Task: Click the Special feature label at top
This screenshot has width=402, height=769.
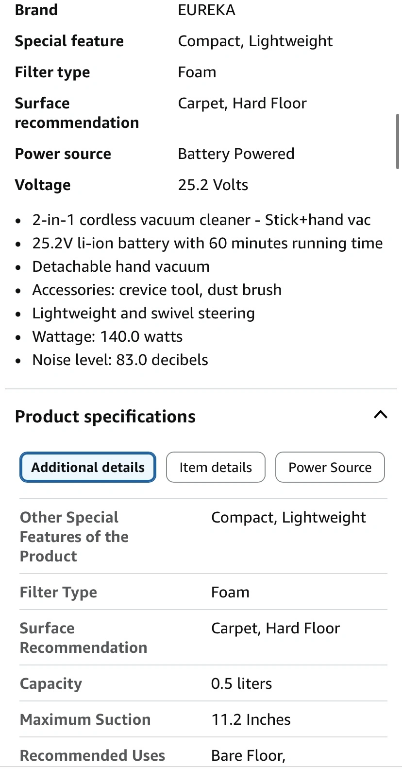Action: pos(69,41)
